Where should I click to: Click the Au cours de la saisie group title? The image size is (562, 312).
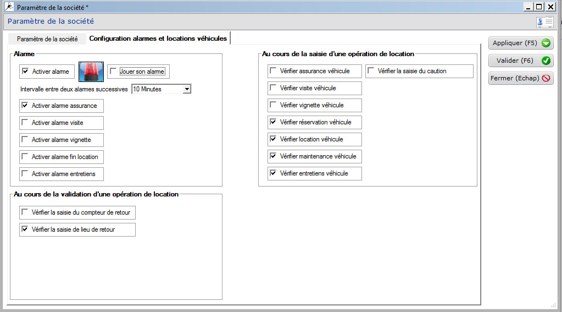coord(338,54)
